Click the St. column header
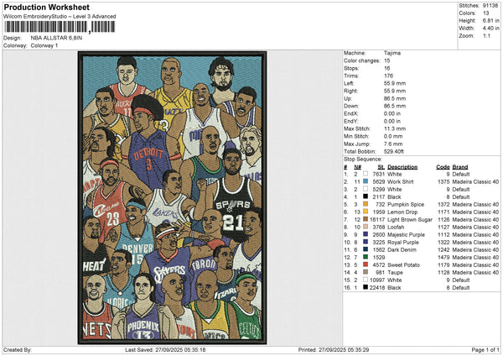503x356 pixels. 381,167
